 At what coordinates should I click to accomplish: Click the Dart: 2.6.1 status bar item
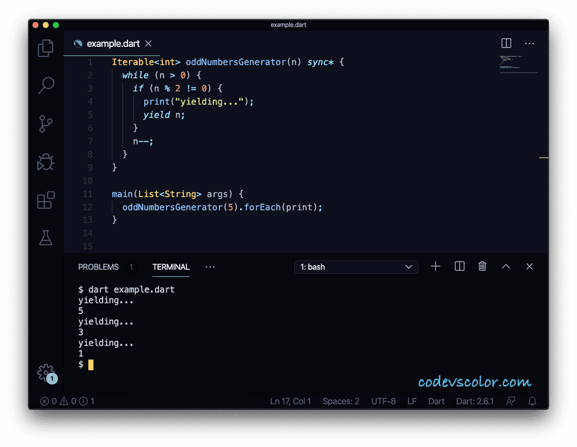[474, 401]
